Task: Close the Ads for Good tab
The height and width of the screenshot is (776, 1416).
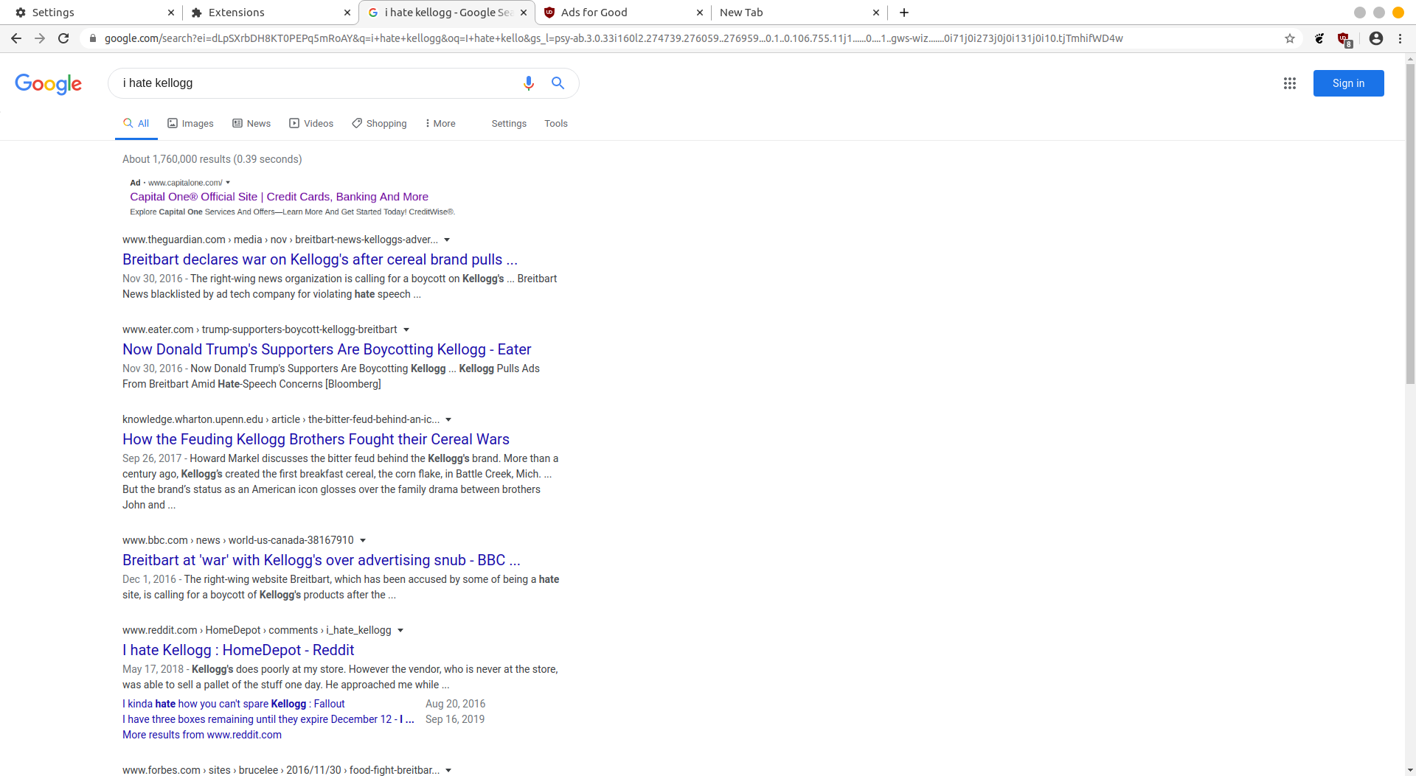Action: (x=700, y=13)
